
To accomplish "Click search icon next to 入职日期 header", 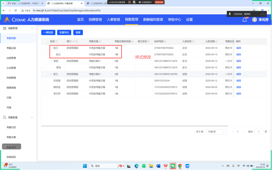I will coord(216,41).
